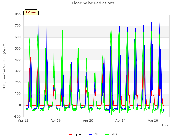Click the 800 y-axis tick label
This screenshot has height=140, width=187.
pyautogui.click(x=18, y=14)
